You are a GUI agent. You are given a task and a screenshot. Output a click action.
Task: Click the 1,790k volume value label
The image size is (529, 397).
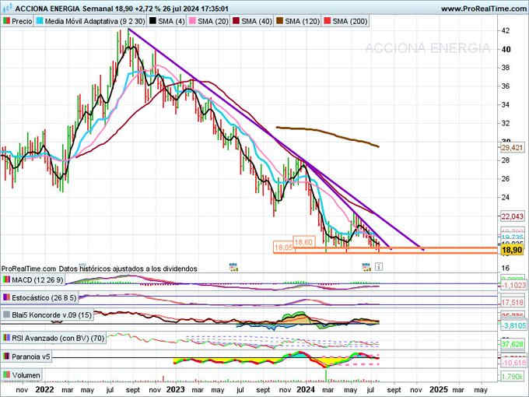(x=512, y=376)
